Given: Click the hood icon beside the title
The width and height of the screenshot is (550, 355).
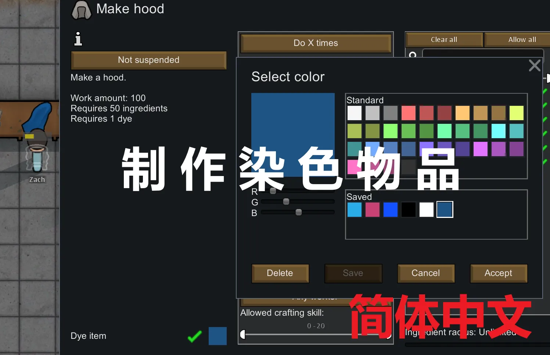Looking at the screenshot, I should (x=81, y=10).
